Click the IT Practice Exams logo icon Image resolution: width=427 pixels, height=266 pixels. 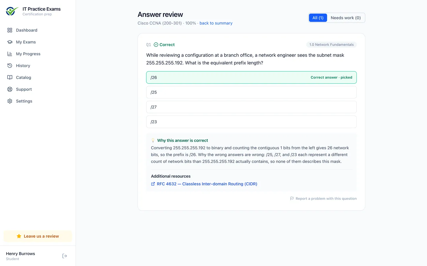(12, 11)
